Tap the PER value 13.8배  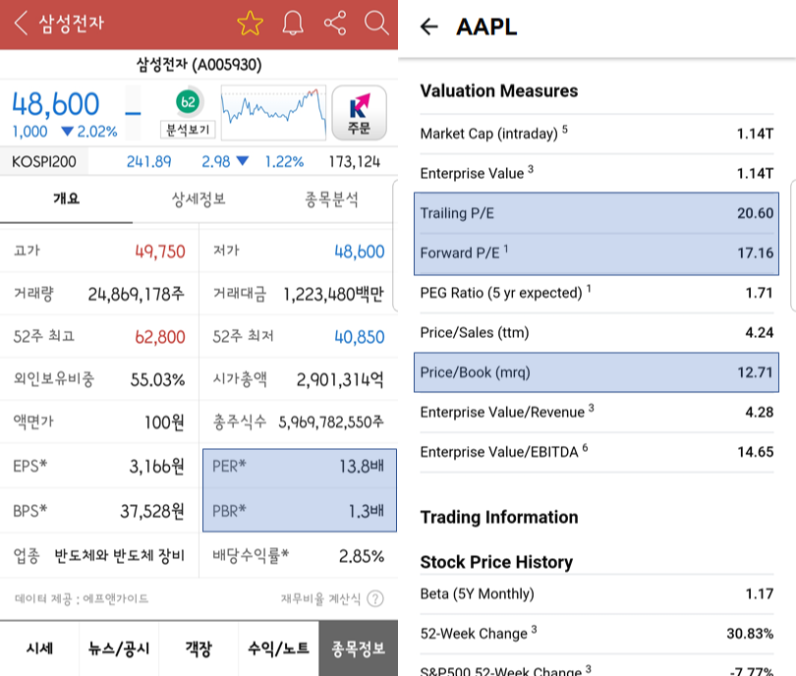(362, 466)
